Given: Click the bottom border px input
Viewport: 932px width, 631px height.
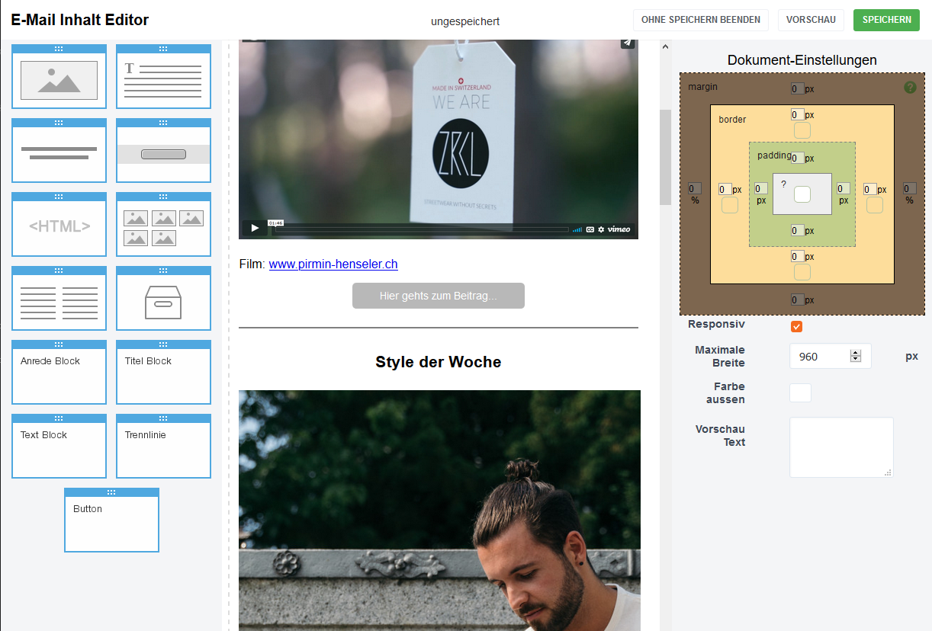Looking at the screenshot, I should point(797,256).
